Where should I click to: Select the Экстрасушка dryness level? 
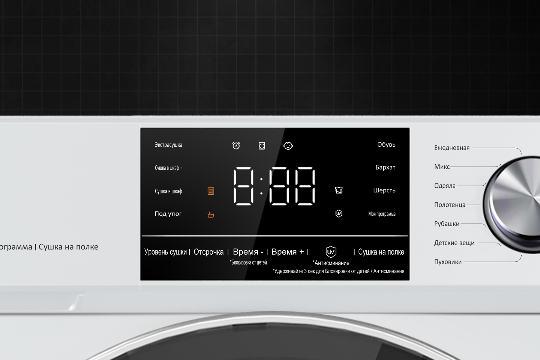coord(168,145)
